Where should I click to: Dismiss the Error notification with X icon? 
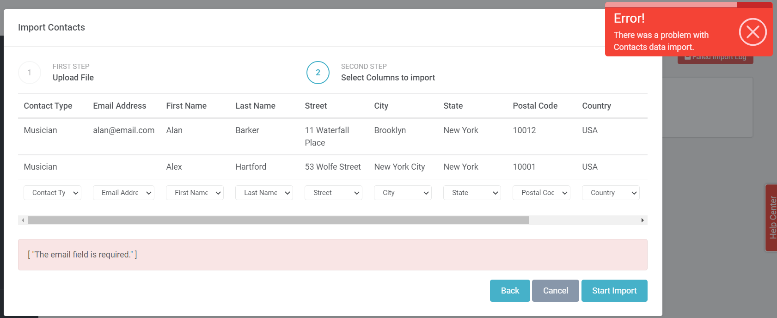click(753, 32)
